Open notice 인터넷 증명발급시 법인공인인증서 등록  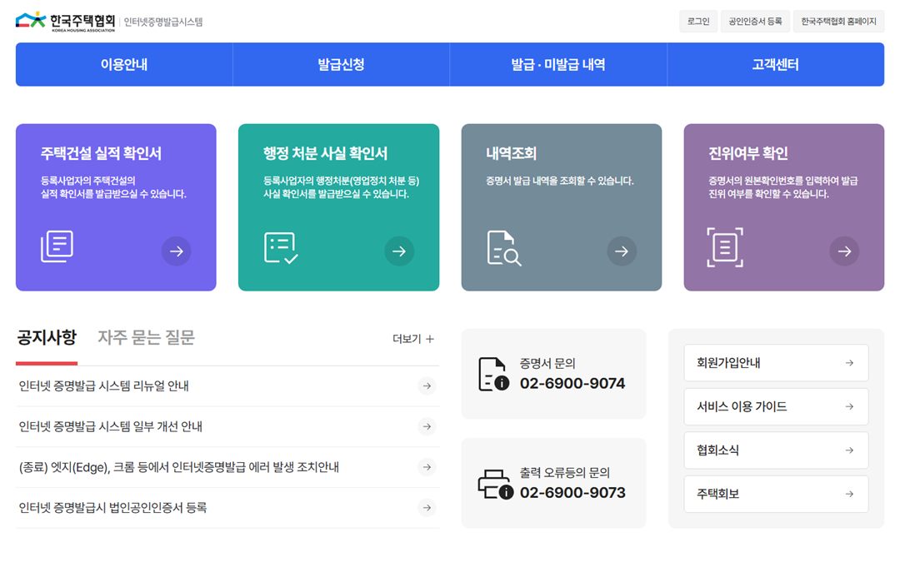click(112, 508)
